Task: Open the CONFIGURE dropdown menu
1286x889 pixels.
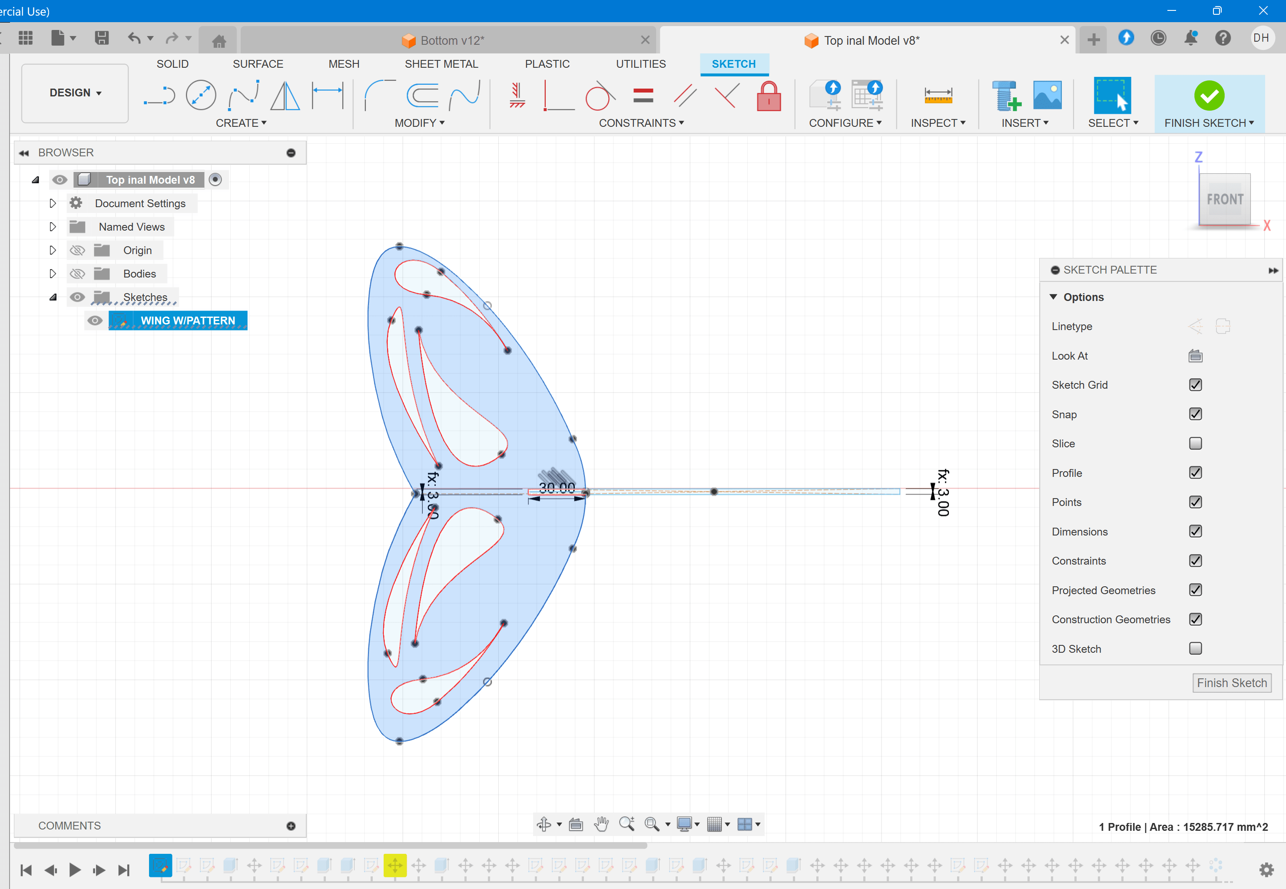Action: tap(845, 123)
